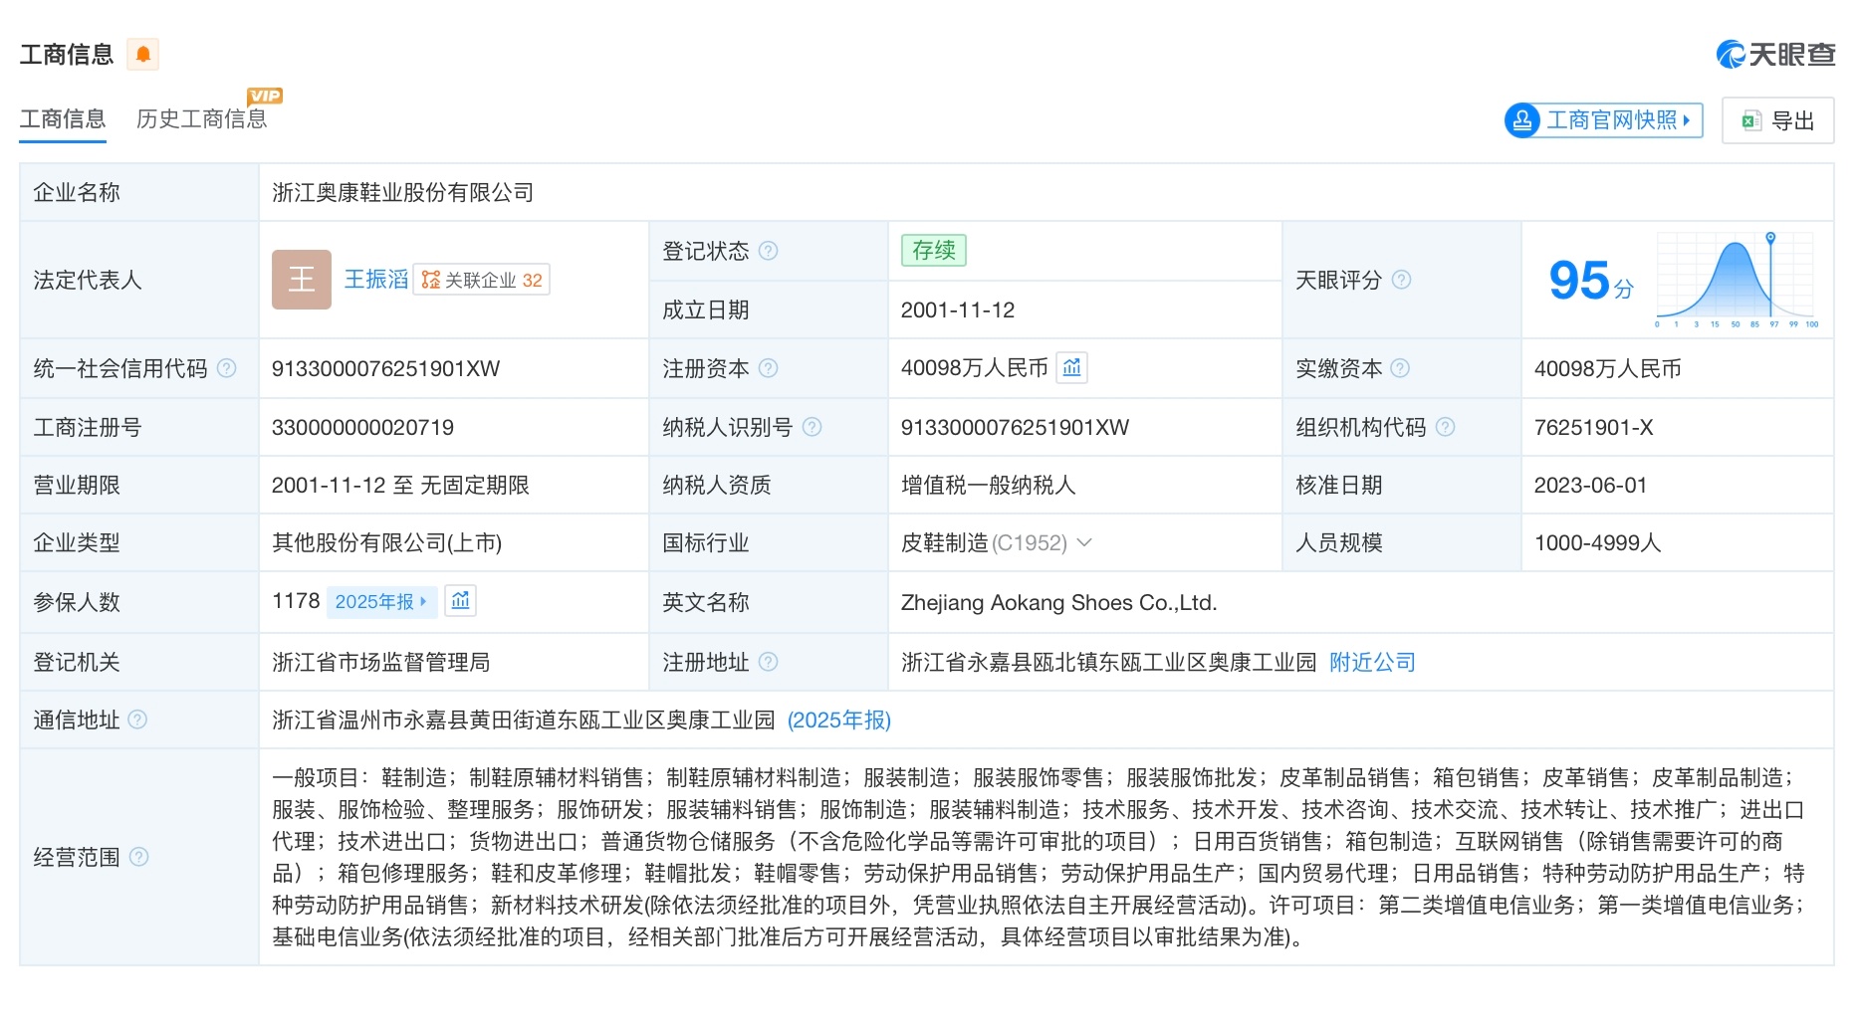Screen dimensions: 1858x1029
Task: Open 附近公司 nearby companies link
Action: (x=1372, y=662)
